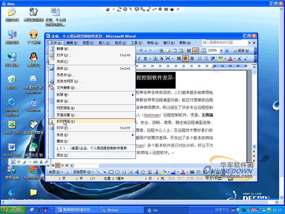This screenshot has width=285, height=214.
Task: Click the help question input box
Action: [225, 43]
